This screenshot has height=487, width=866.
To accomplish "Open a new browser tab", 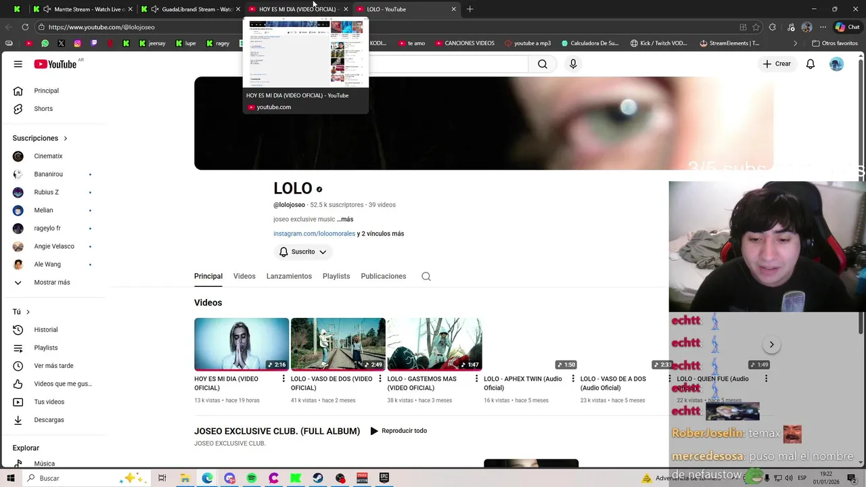I will click(x=470, y=9).
